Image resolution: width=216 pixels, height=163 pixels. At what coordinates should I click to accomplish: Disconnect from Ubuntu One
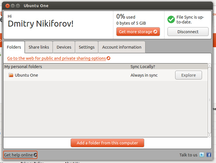pyautogui.click(x=188, y=32)
